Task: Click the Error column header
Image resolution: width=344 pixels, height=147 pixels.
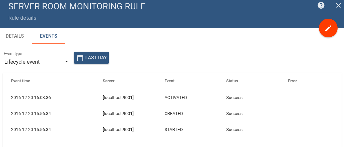Action: [292, 81]
